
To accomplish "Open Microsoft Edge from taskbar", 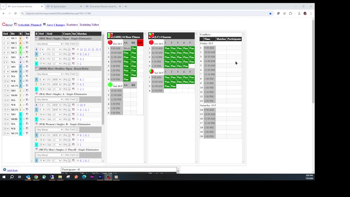I will 84,177.
